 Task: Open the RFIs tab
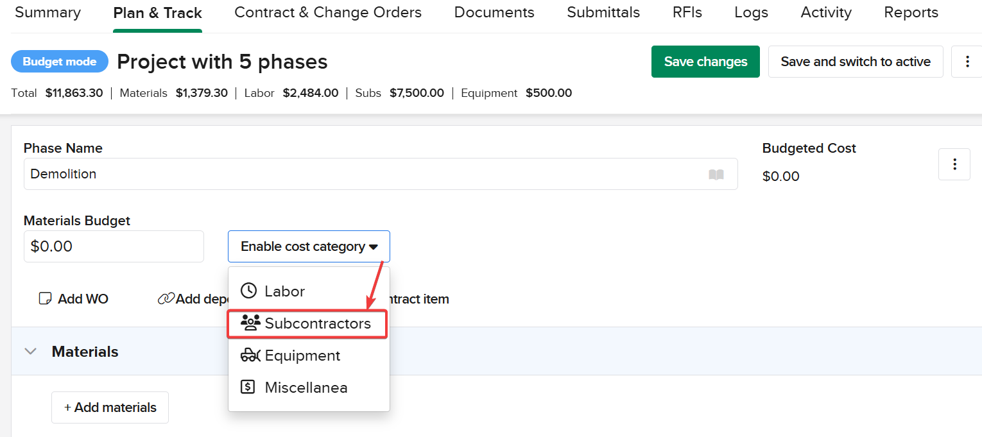(687, 13)
